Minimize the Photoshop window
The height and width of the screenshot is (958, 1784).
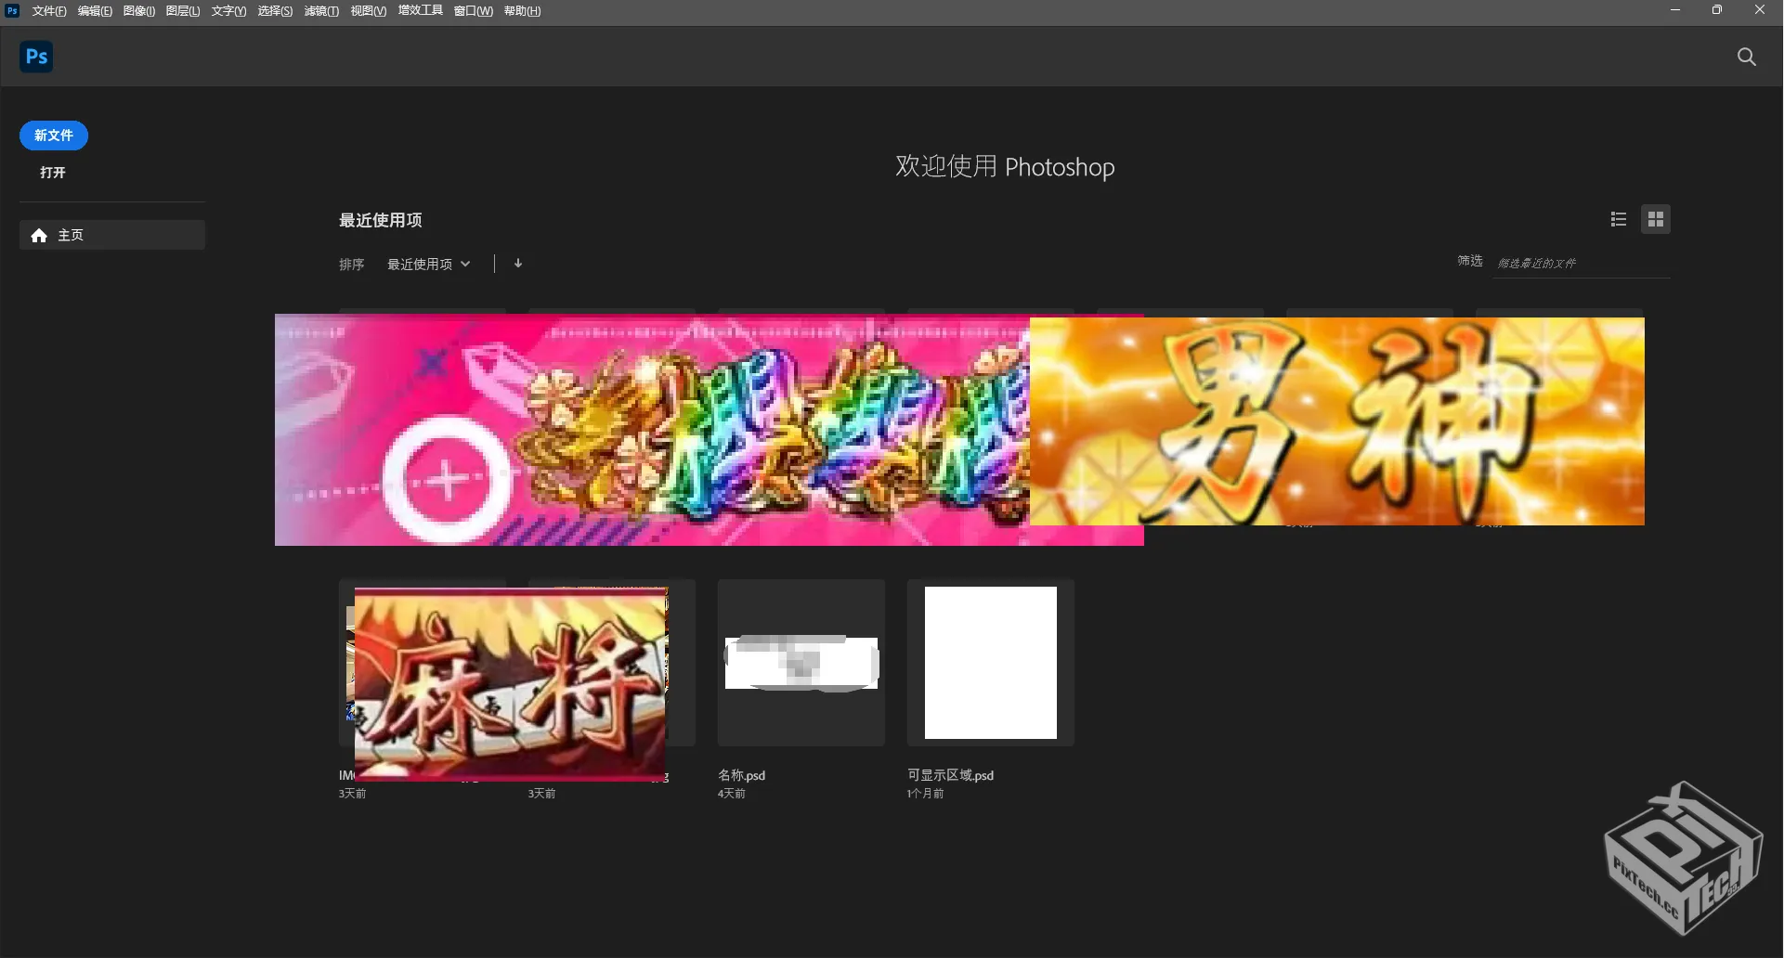click(1675, 10)
